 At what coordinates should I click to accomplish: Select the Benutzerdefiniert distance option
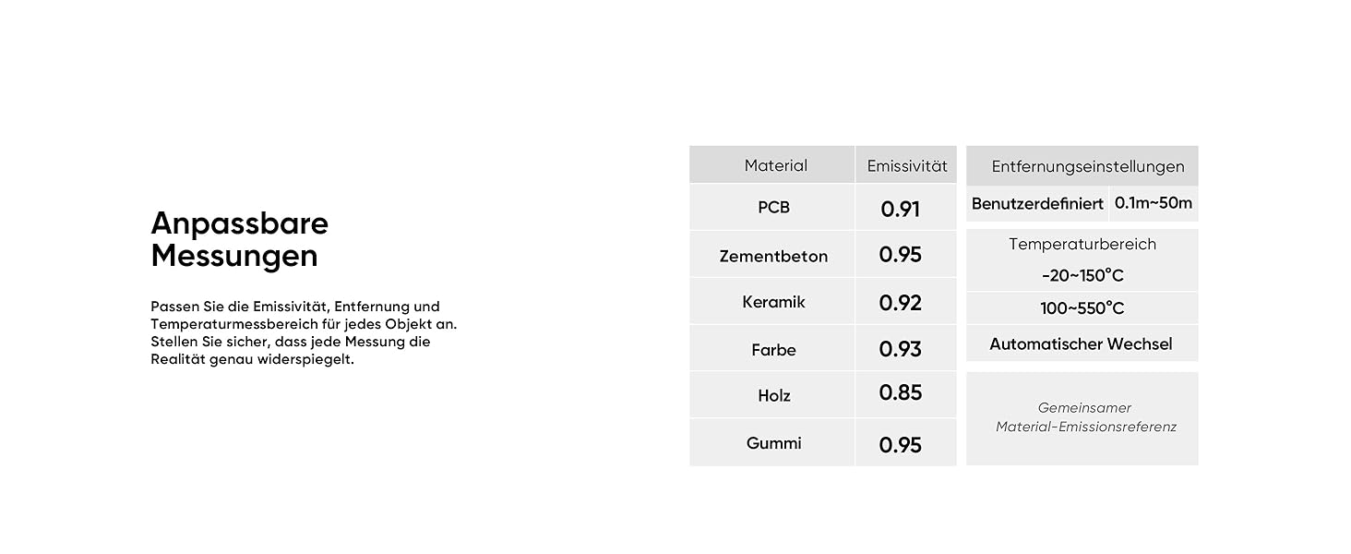1037,204
